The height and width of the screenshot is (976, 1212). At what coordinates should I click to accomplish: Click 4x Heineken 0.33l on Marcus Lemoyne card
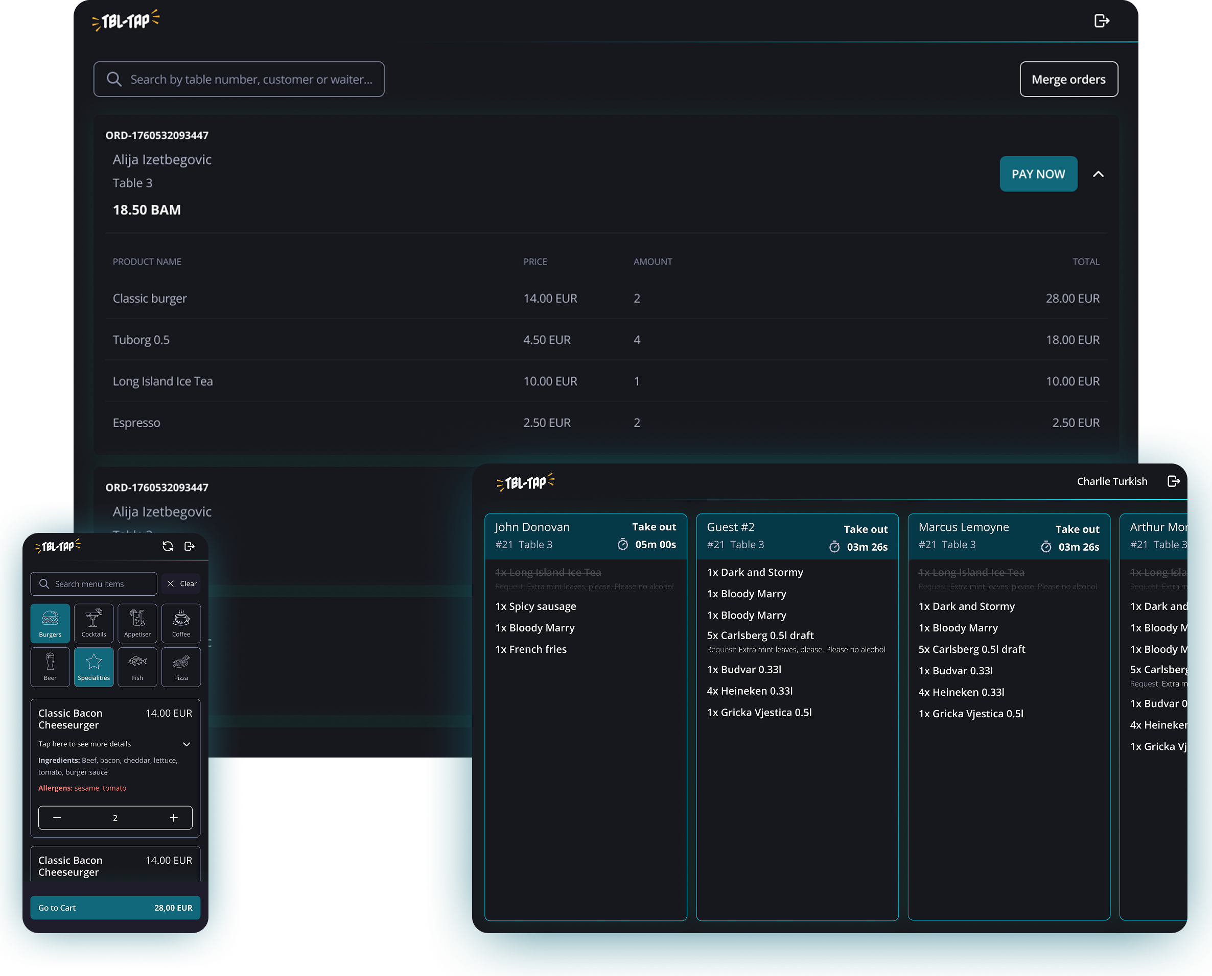click(x=961, y=692)
